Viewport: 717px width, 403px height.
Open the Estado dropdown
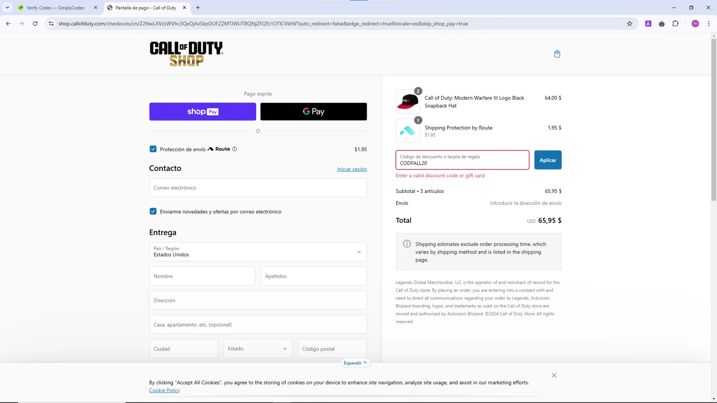pyautogui.click(x=258, y=349)
